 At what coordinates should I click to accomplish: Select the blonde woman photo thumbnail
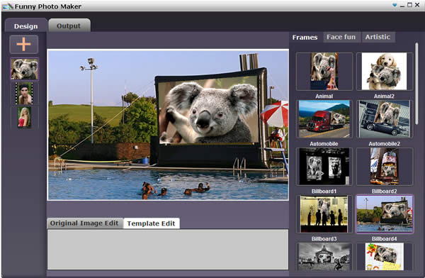click(x=24, y=117)
